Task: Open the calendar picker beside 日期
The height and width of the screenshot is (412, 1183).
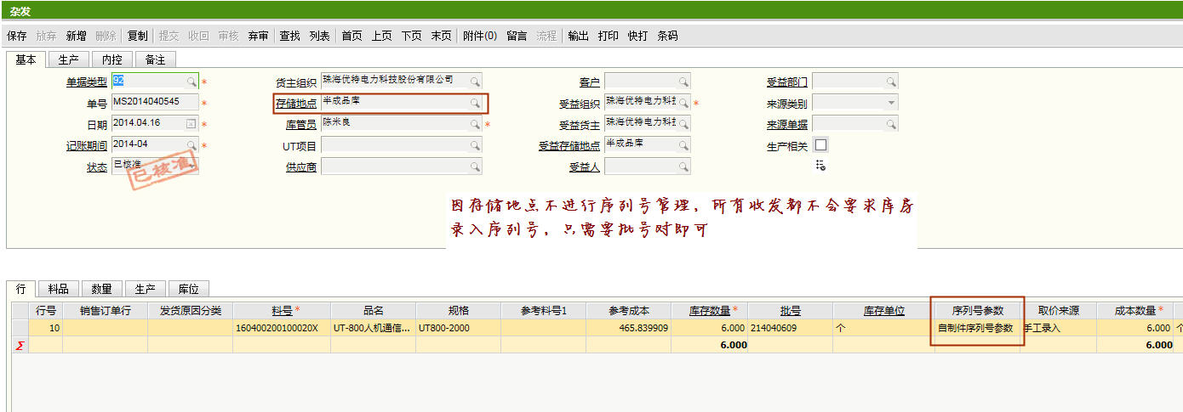Action: [x=191, y=124]
